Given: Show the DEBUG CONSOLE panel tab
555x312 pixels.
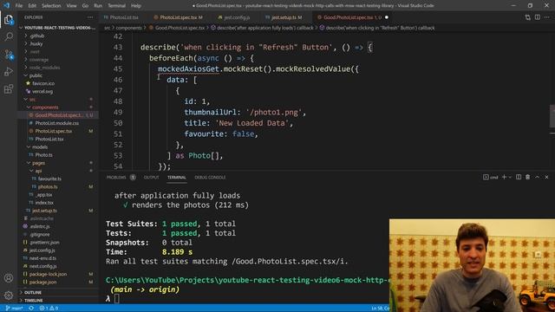Looking at the screenshot, I should (x=210, y=177).
